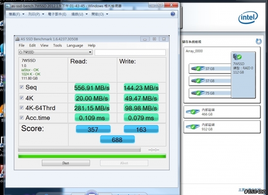The height and width of the screenshot is (195, 268).
Task: Click the total score 688
Action: click(x=117, y=140)
